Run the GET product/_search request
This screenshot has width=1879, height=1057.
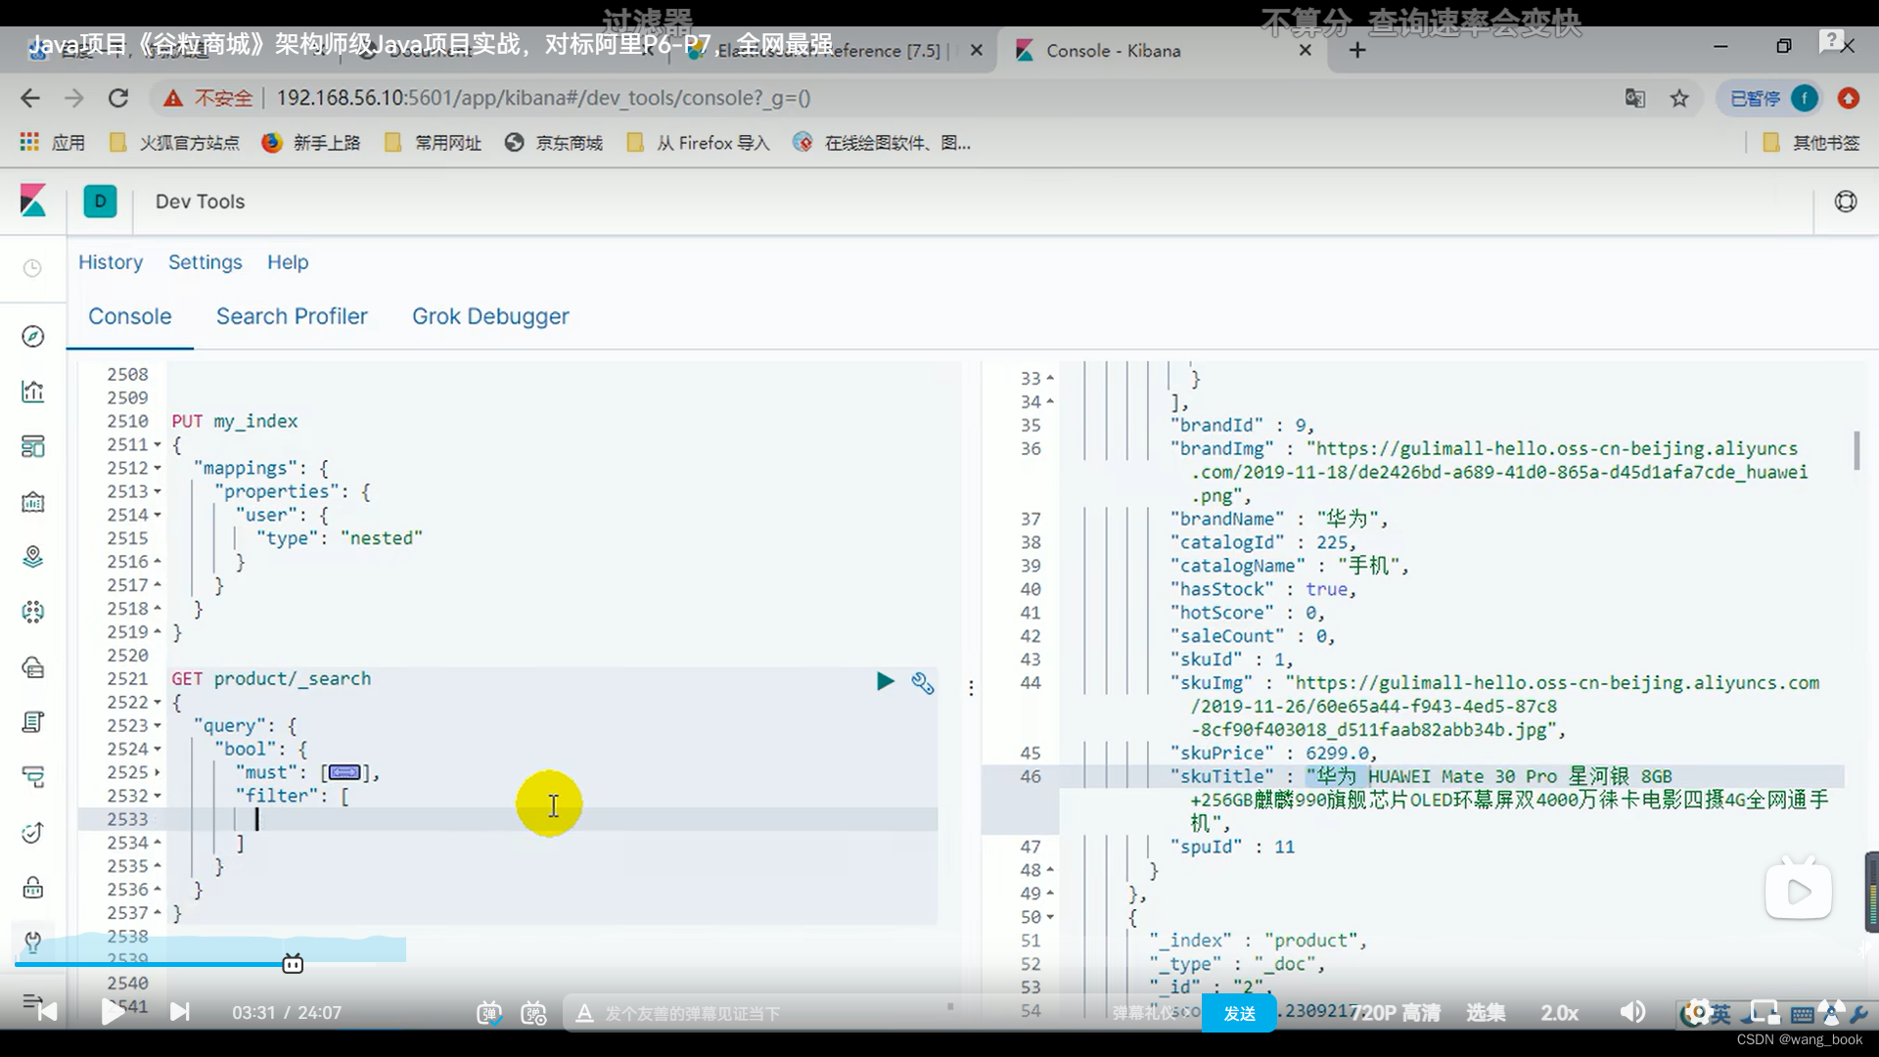[885, 681]
